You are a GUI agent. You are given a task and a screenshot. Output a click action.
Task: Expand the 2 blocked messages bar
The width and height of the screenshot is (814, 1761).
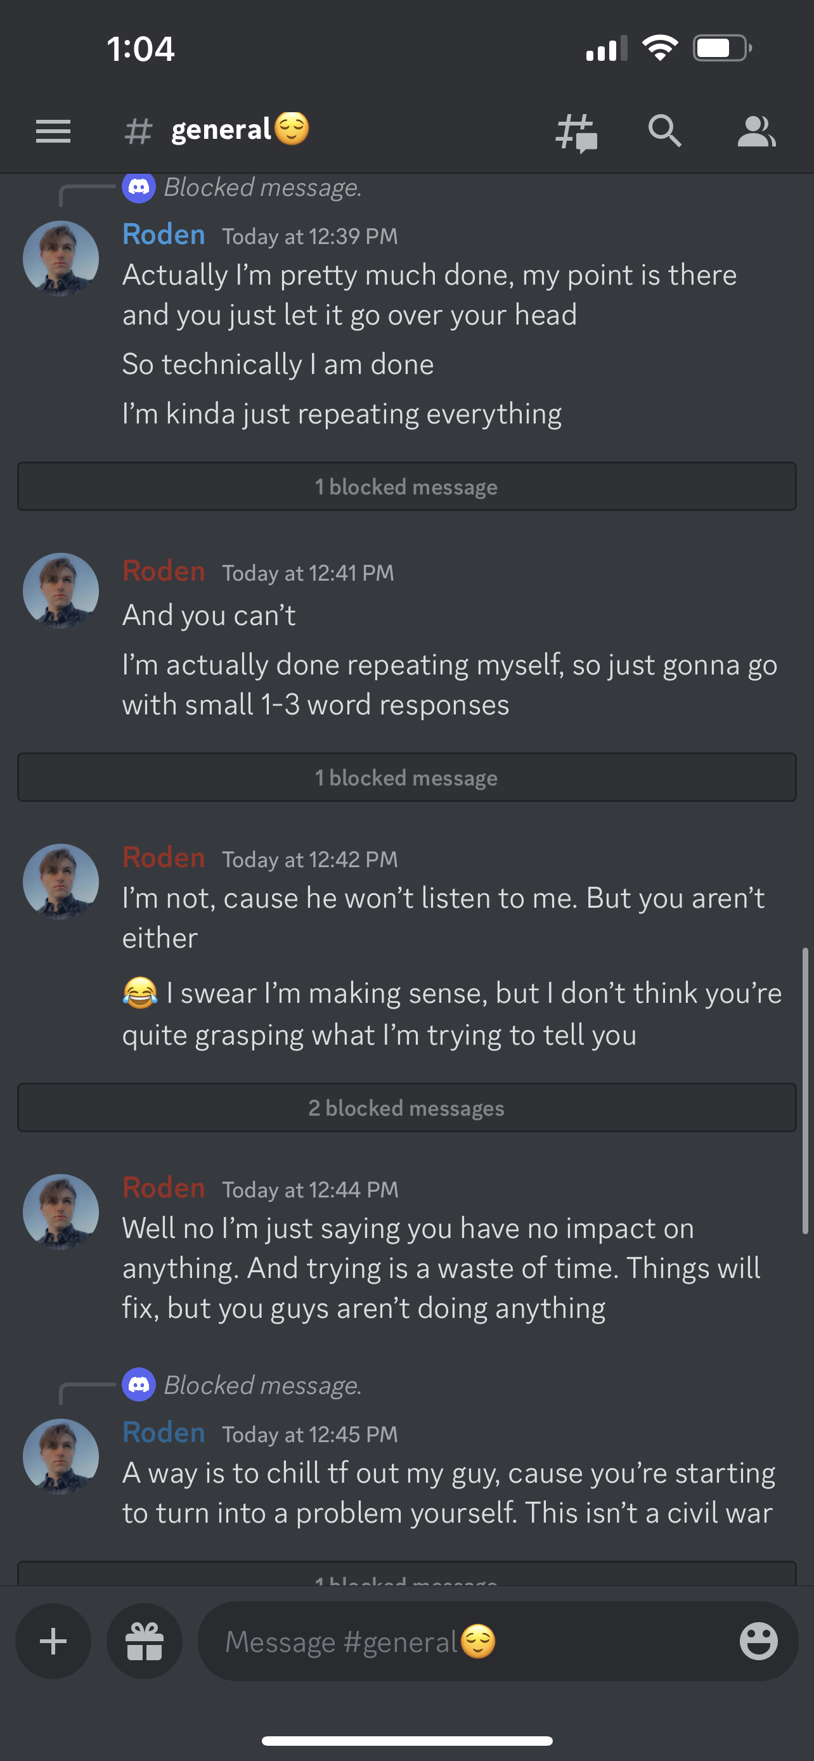[406, 1107]
